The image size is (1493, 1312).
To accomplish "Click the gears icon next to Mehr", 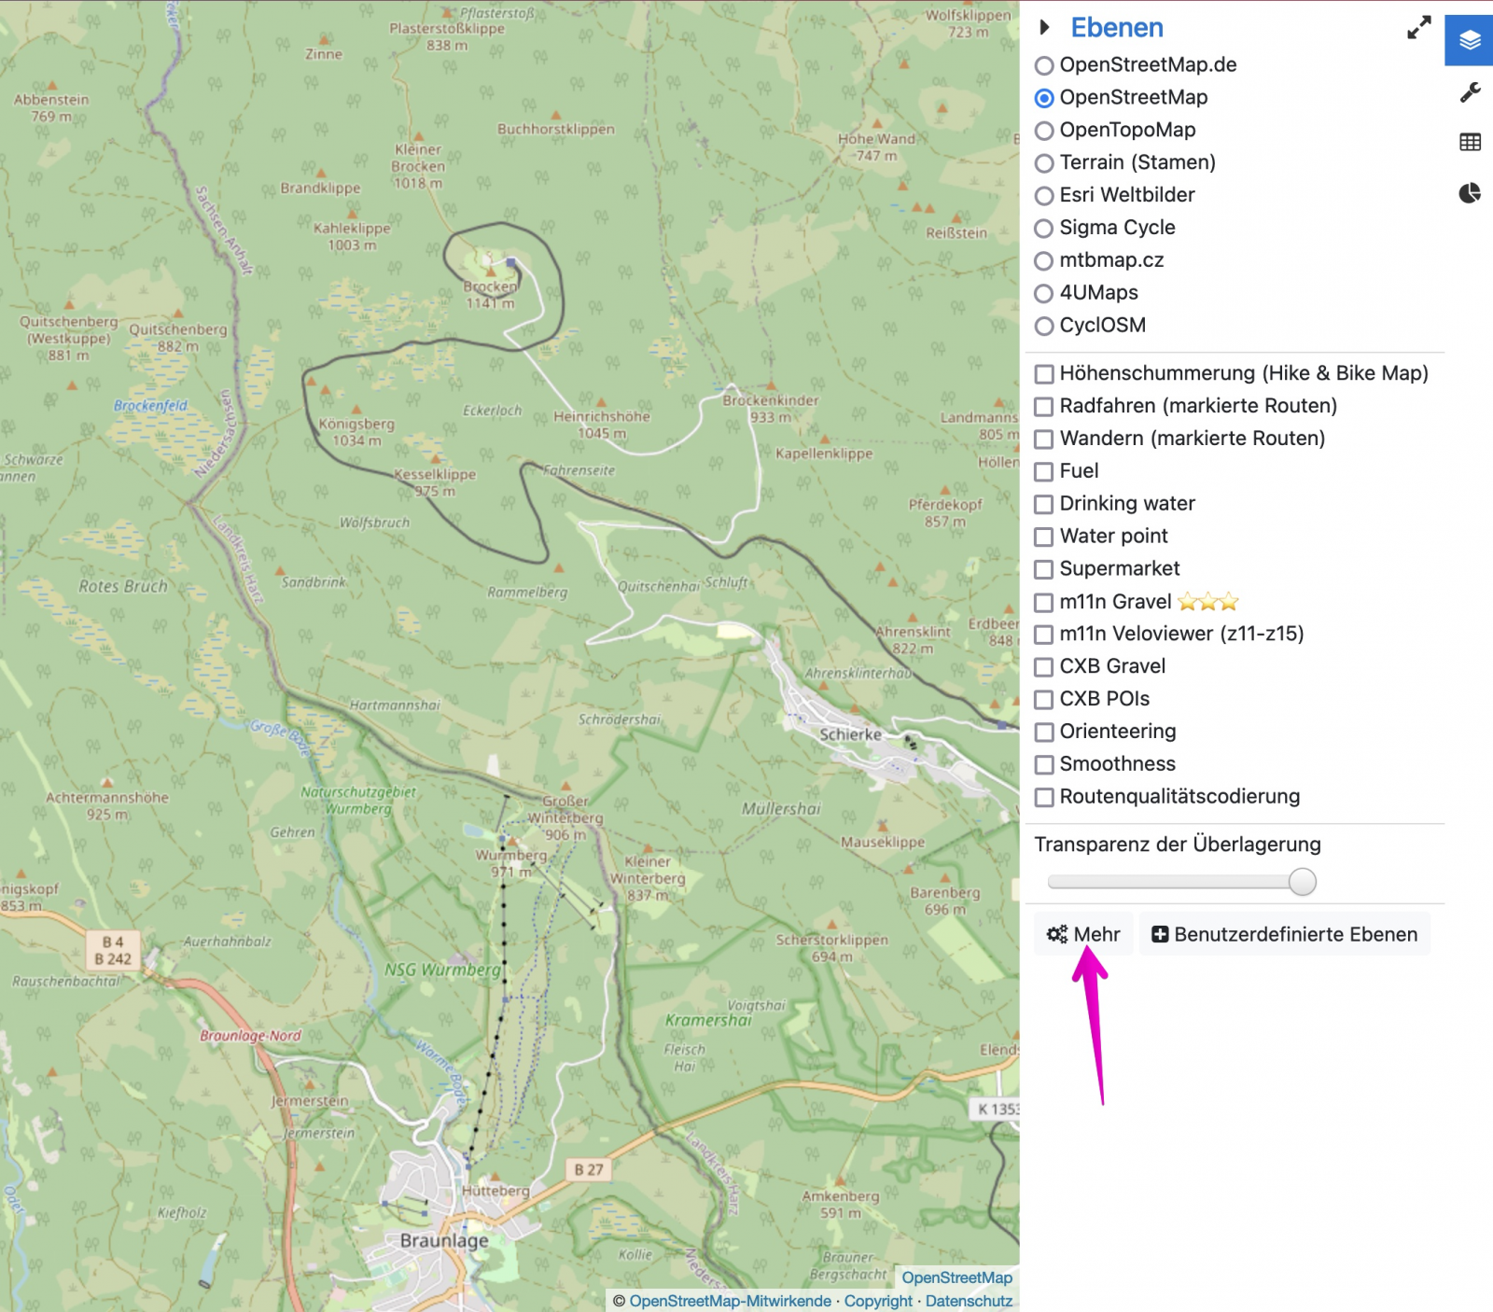I will click(x=1056, y=934).
